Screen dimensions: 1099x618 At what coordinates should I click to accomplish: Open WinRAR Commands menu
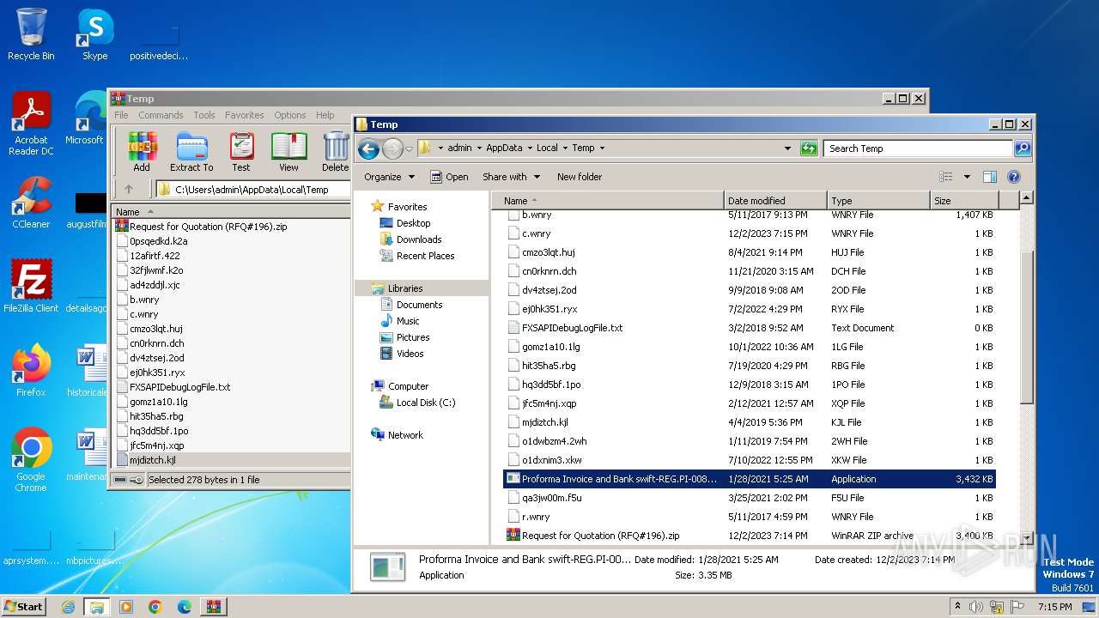pos(161,115)
